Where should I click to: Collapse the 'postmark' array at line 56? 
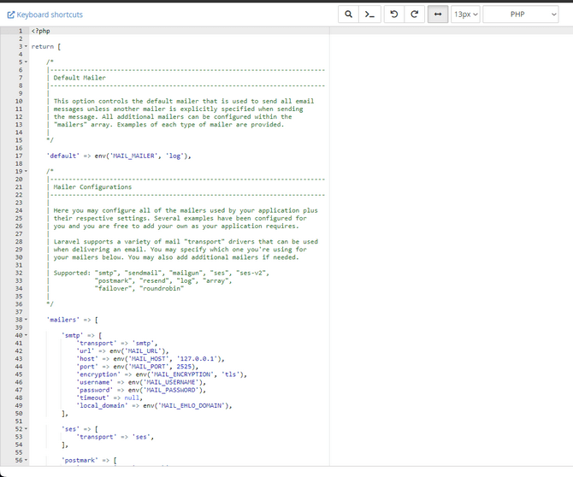26,460
